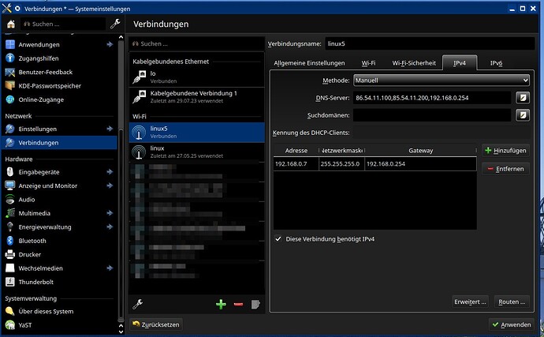This screenshot has height=337, width=544.
Task: Click the connections list Suchen field
Action: (x=197, y=43)
